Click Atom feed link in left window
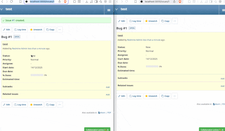 pyautogui.click(x=102, y=112)
